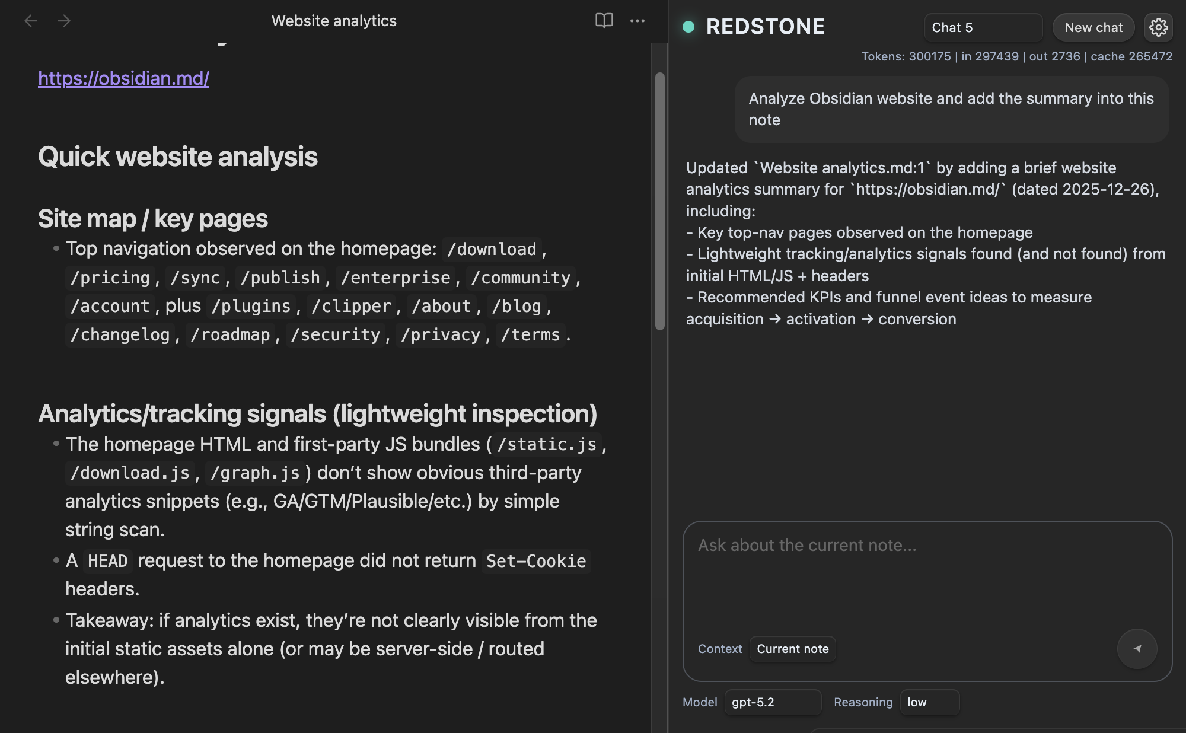Image resolution: width=1186 pixels, height=733 pixels.
Task: Open the obsidian.md hyperlink
Action: point(123,78)
